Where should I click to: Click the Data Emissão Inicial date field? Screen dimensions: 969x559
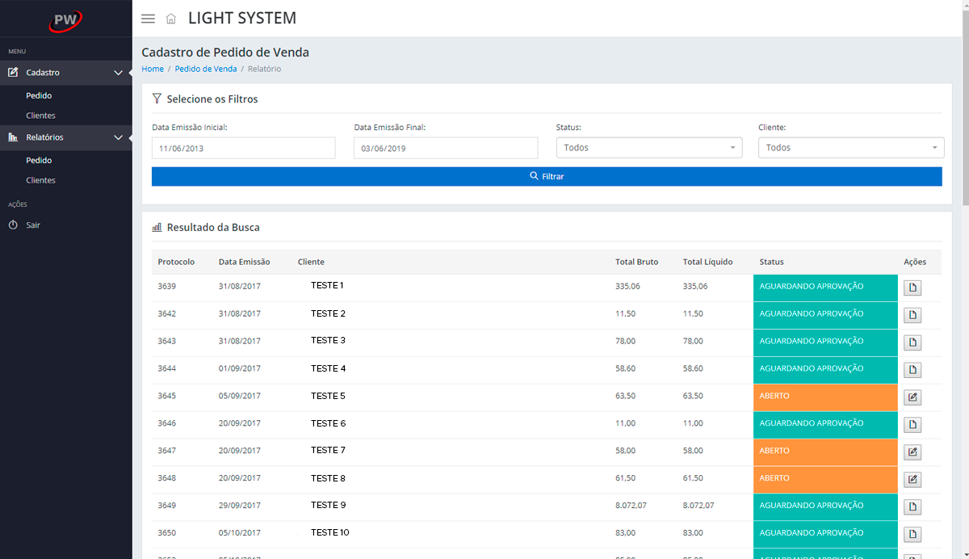[x=244, y=148]
